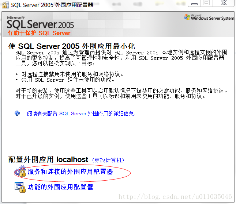The width and height of the screenshot is (236, 204).
Task: Open 阅读有关配置 SQL Server 外围应用的详细信息 link
Action: point(82,113)
